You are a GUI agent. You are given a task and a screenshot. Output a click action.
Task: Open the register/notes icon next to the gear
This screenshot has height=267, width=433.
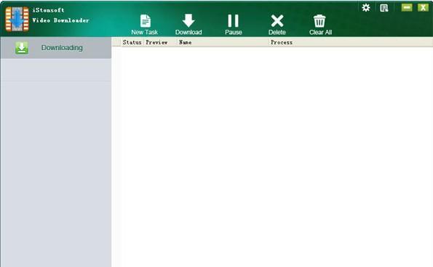[x=384, y=8]
